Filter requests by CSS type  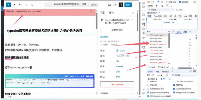point(171,16)
